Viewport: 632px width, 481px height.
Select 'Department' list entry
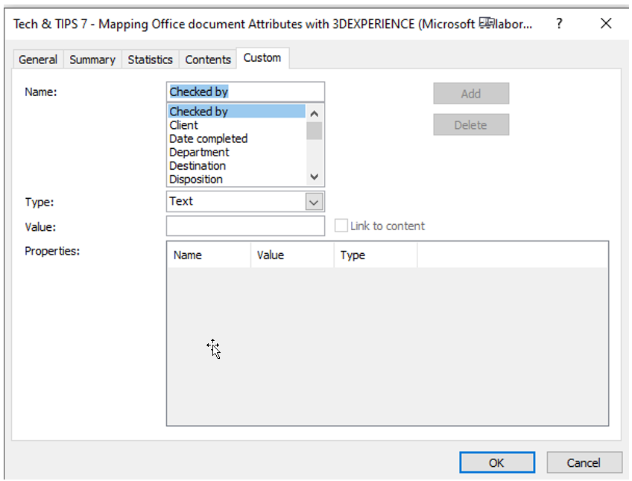236,153
